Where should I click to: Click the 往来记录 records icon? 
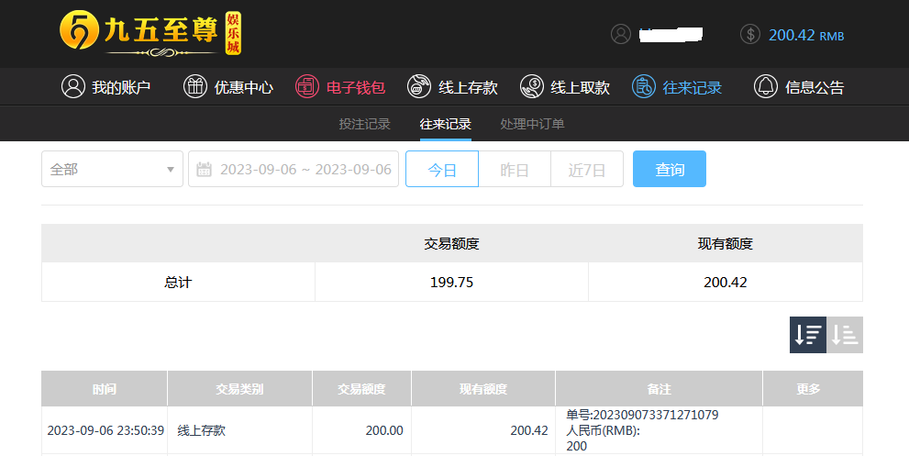coord(644,86)
